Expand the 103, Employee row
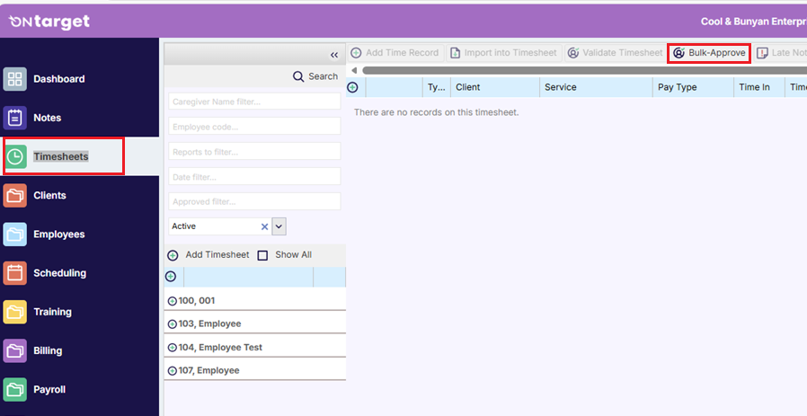 (x=173, y=324)
